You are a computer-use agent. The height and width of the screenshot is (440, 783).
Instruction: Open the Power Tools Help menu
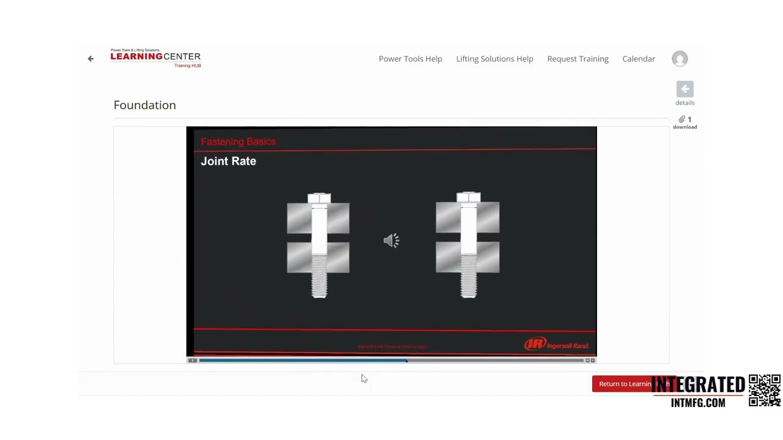(410, 59)
